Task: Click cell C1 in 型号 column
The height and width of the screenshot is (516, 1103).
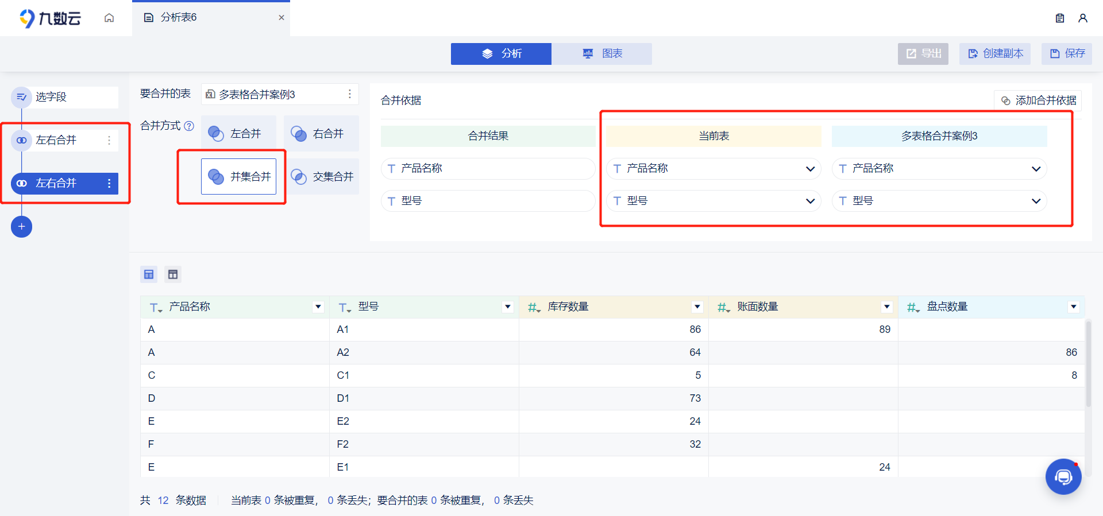Action: [424, 375]
